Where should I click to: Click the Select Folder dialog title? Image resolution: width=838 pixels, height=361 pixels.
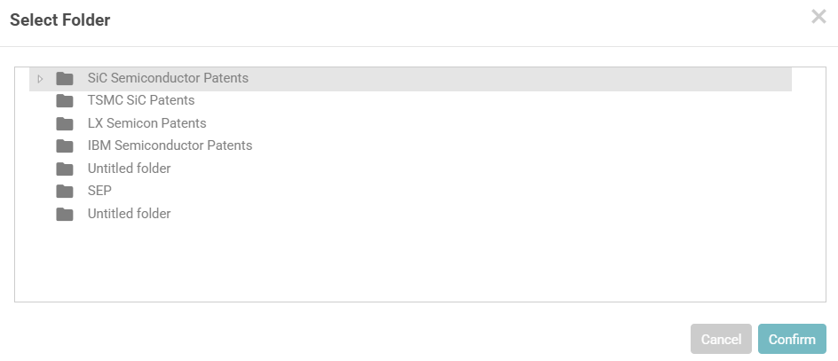60,20
